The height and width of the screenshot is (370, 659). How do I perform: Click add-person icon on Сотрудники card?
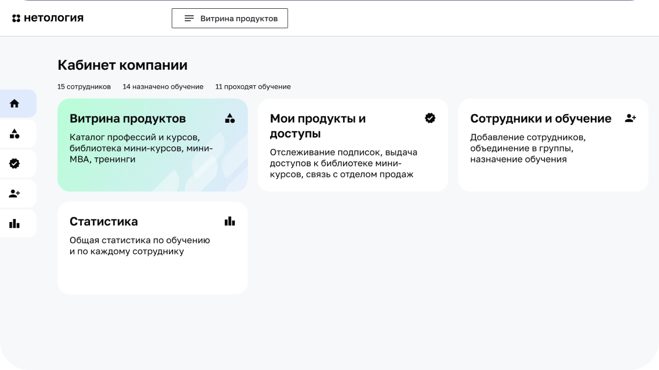630,119
